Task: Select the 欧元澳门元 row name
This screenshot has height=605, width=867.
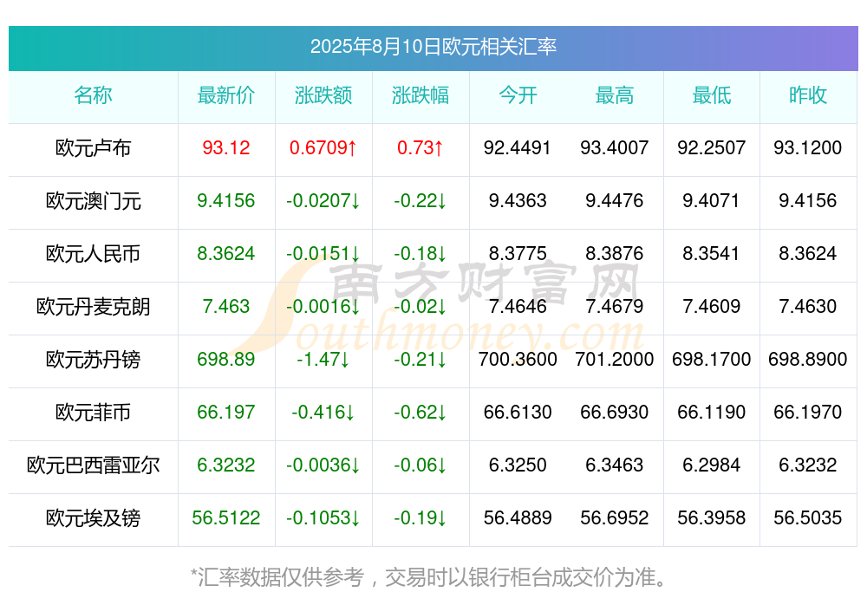Action: click(93, 201)
